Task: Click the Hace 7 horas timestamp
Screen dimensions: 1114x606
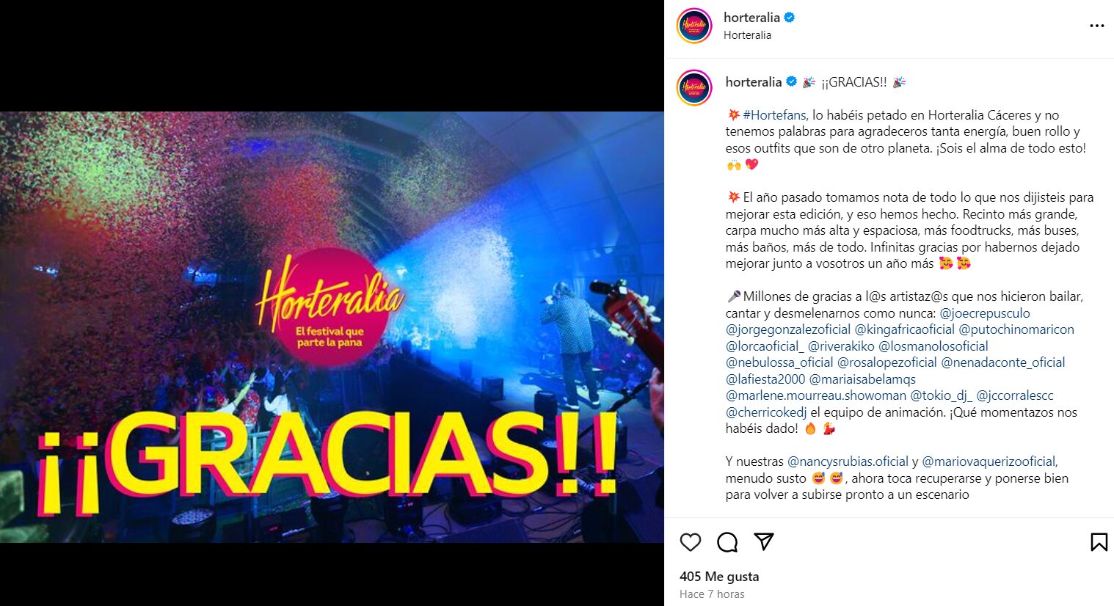Action: click(x=712, y=594)
